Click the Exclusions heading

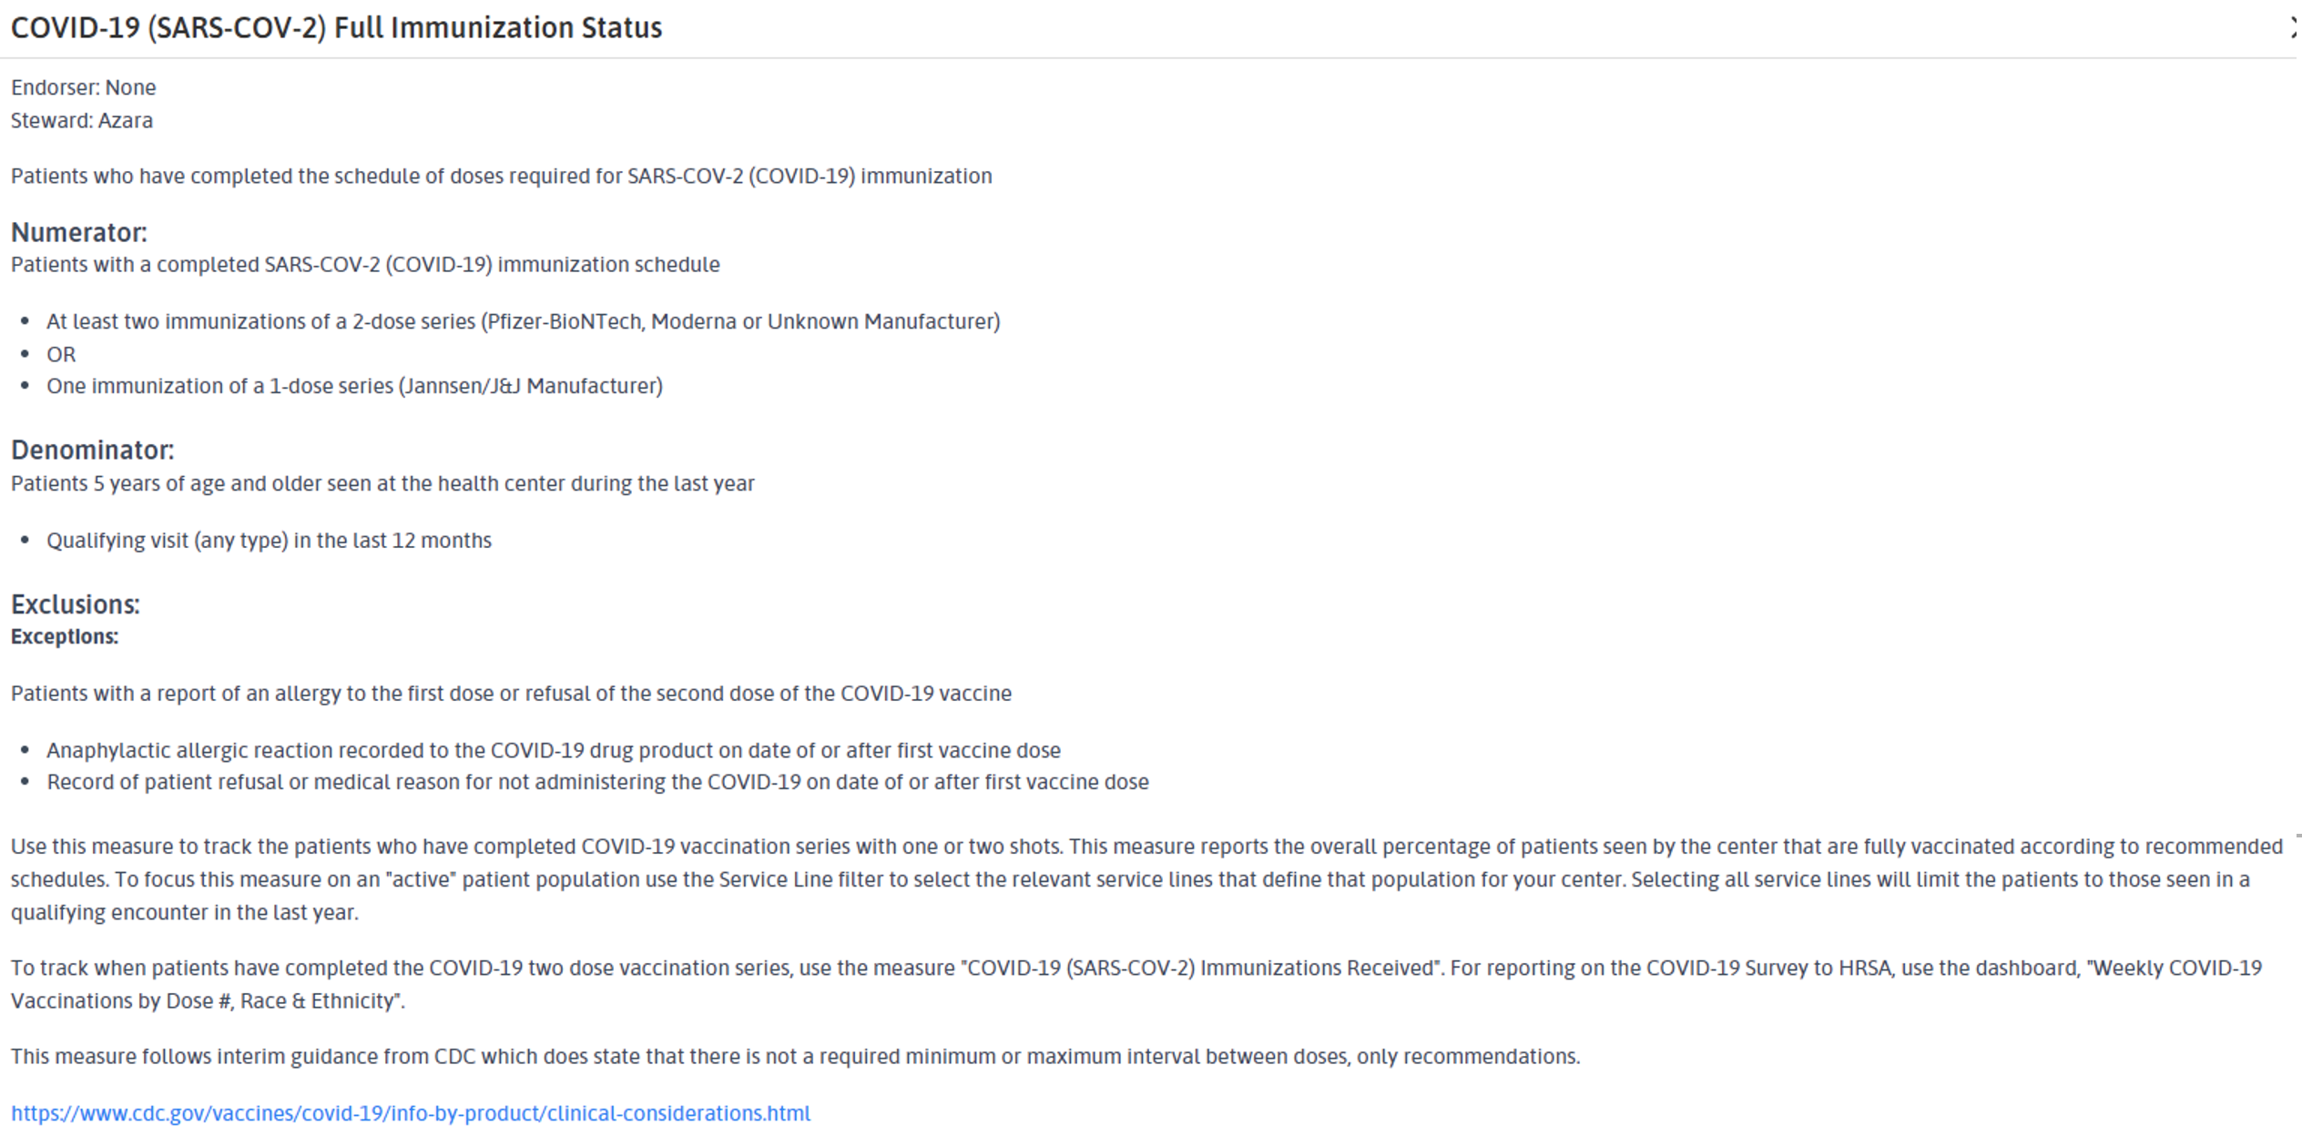coord(75,605)
